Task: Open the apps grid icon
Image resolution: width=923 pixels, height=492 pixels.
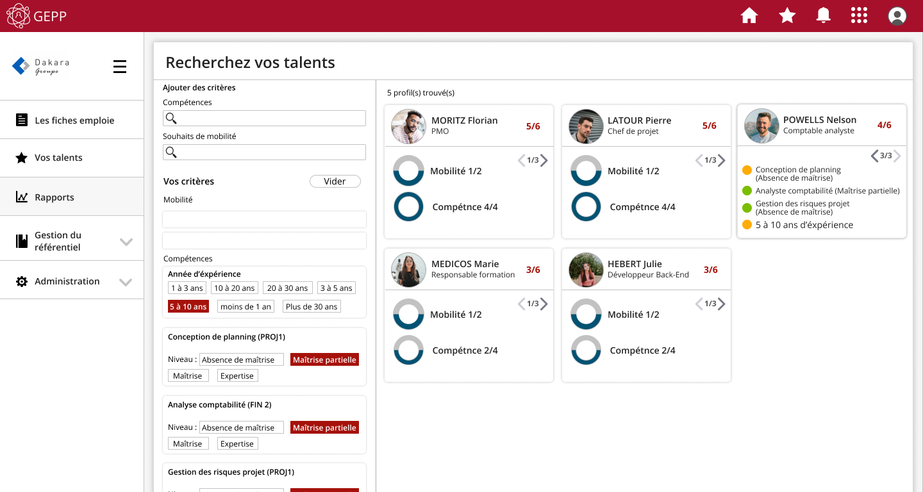Action: coord(859,16)
